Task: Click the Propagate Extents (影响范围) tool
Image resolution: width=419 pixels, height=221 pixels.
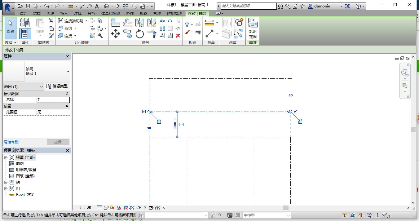Action: point(253,28)
